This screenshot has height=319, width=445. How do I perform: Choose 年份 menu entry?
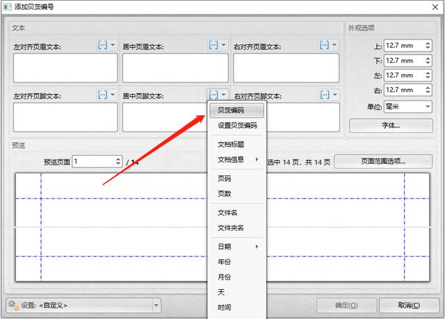pyautogui.click(x=236, y=262)
